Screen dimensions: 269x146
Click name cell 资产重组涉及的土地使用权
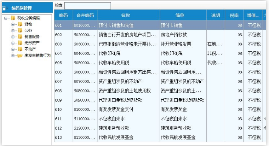(x=129, y=91)
